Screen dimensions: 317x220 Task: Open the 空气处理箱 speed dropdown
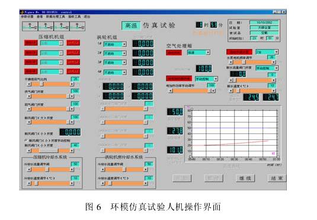click(198, 52)
